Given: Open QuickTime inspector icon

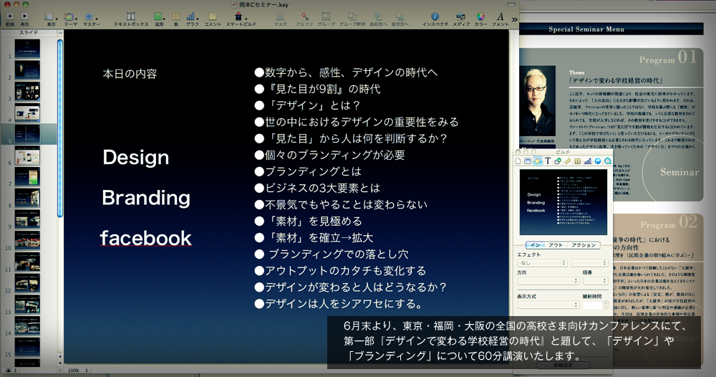Looking at the screenshot, I should [608, 161].
